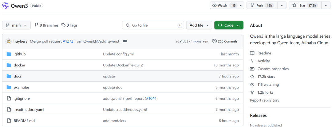This screenshot has width=332, height=128.
Task: Open the main branch selector dropdown
Action: [x=16, y=25]
